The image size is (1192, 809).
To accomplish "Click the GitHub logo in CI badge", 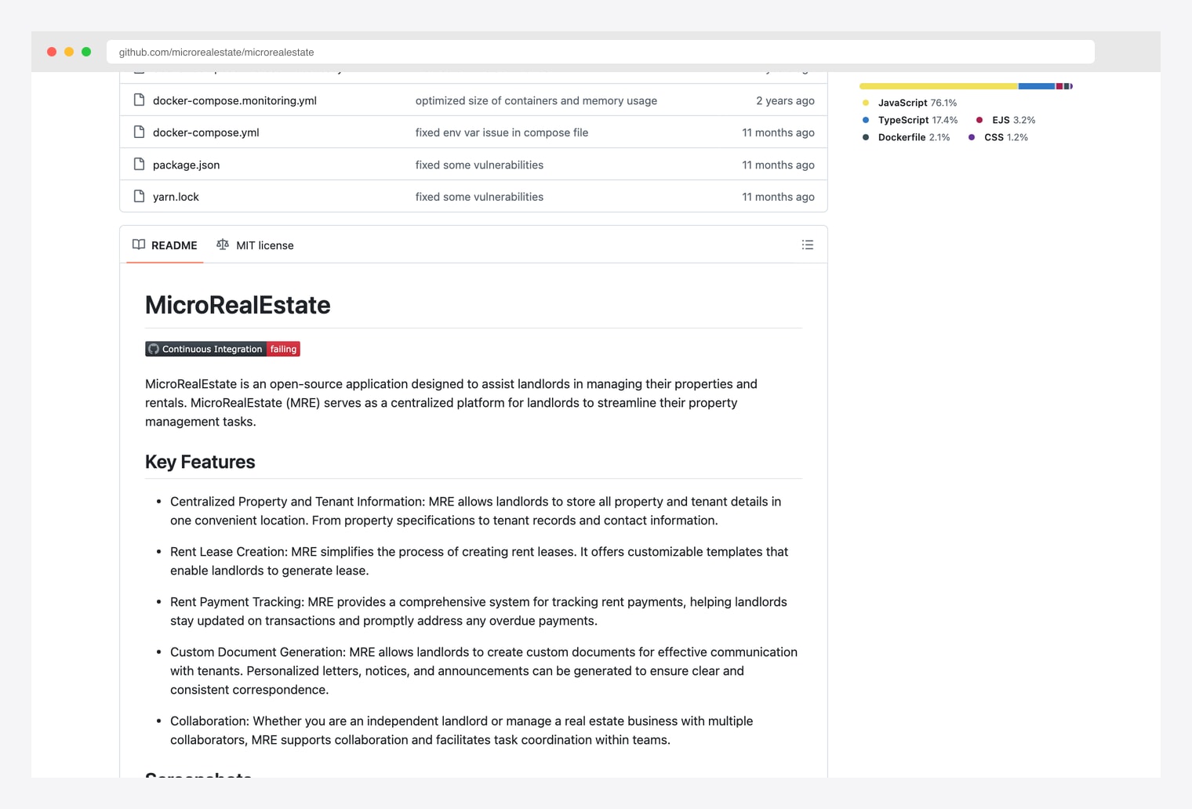I will [154, 349].
